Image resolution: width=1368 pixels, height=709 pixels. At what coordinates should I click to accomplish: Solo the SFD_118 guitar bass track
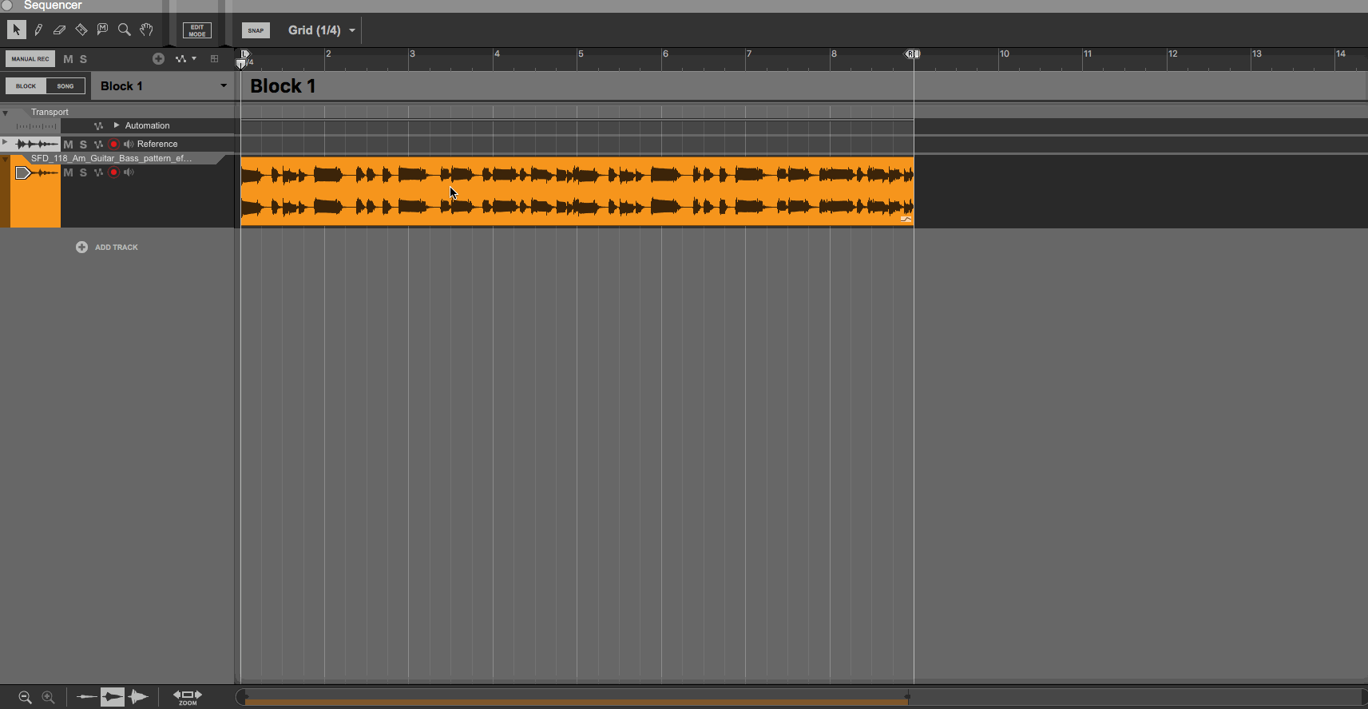(83, 172)
